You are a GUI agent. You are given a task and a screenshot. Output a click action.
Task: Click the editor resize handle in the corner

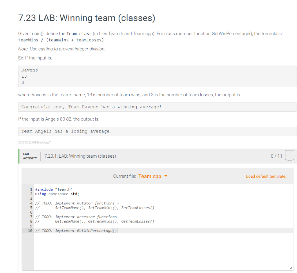coord(291,267)
